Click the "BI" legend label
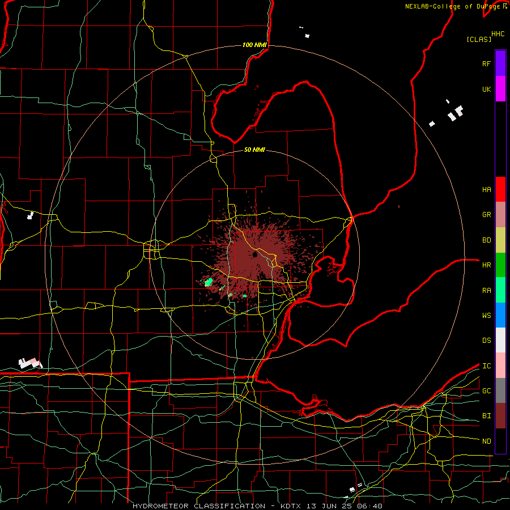510x510 pixels. pyautogui.click(x=486, y=416)
